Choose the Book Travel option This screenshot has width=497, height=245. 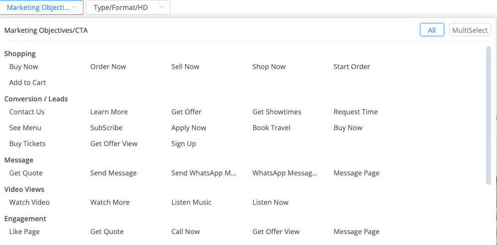271,128
